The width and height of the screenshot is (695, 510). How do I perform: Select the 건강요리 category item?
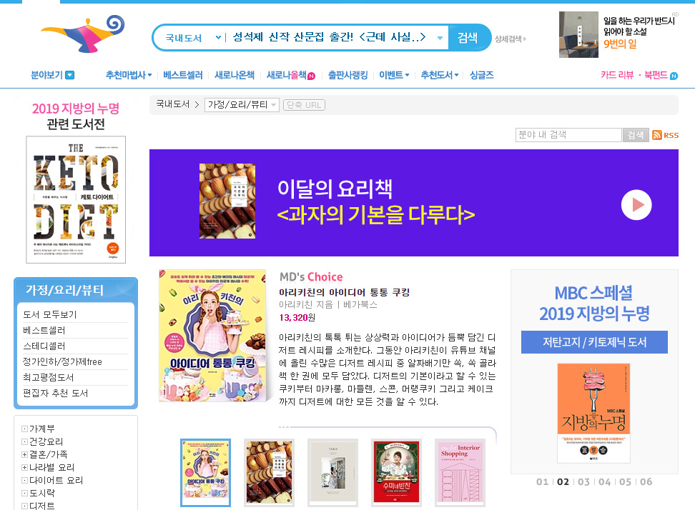pos(46,441)
